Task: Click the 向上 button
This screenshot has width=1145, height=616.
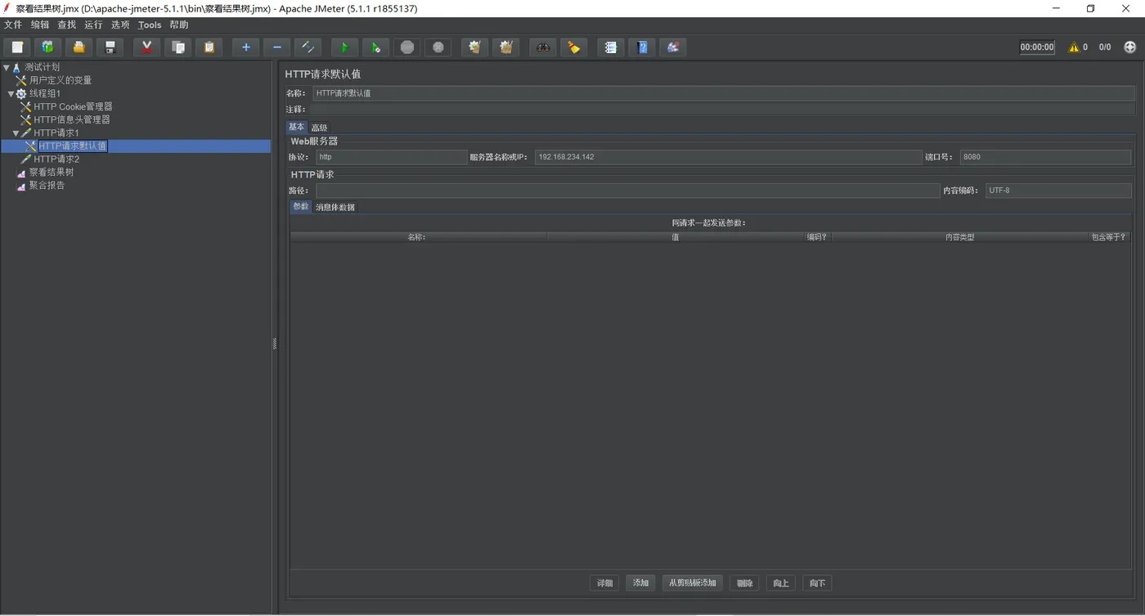Action: coord(781,583)
